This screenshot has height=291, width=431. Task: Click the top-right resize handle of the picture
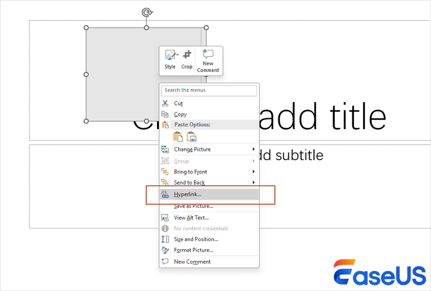(206, 28)
